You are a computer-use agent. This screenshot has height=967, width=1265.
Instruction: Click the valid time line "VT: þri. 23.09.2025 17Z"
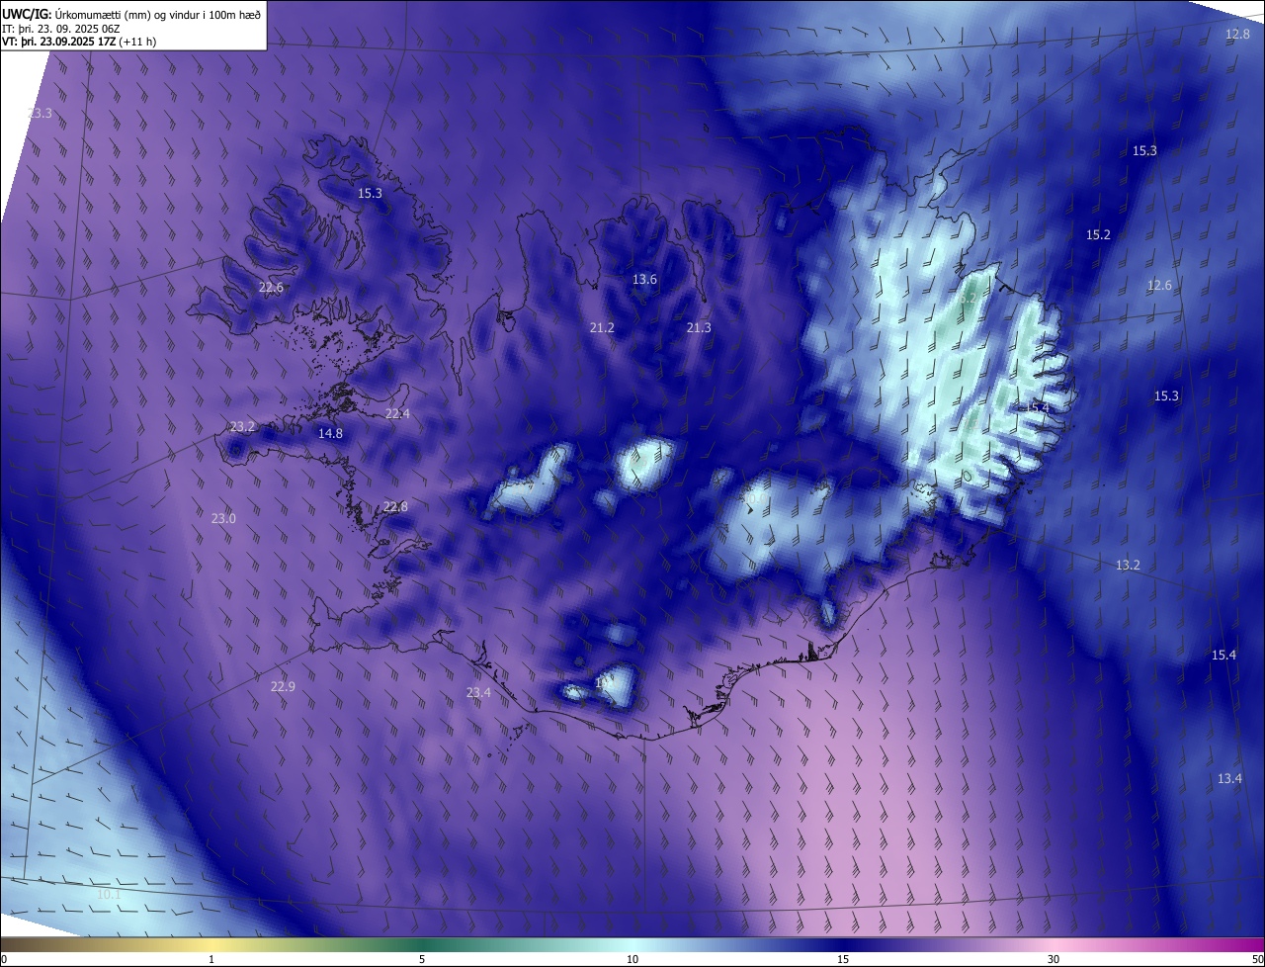click(60, 42)
